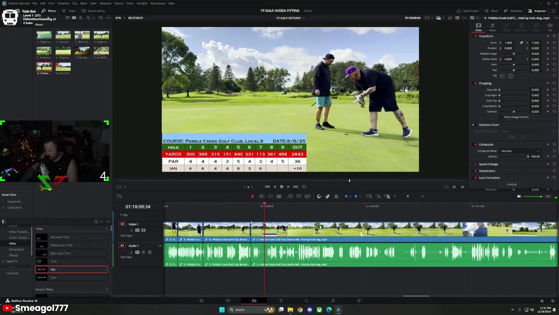Disable the Cropping section toggle
Viewport: 559px width, 315px height.
475,83
